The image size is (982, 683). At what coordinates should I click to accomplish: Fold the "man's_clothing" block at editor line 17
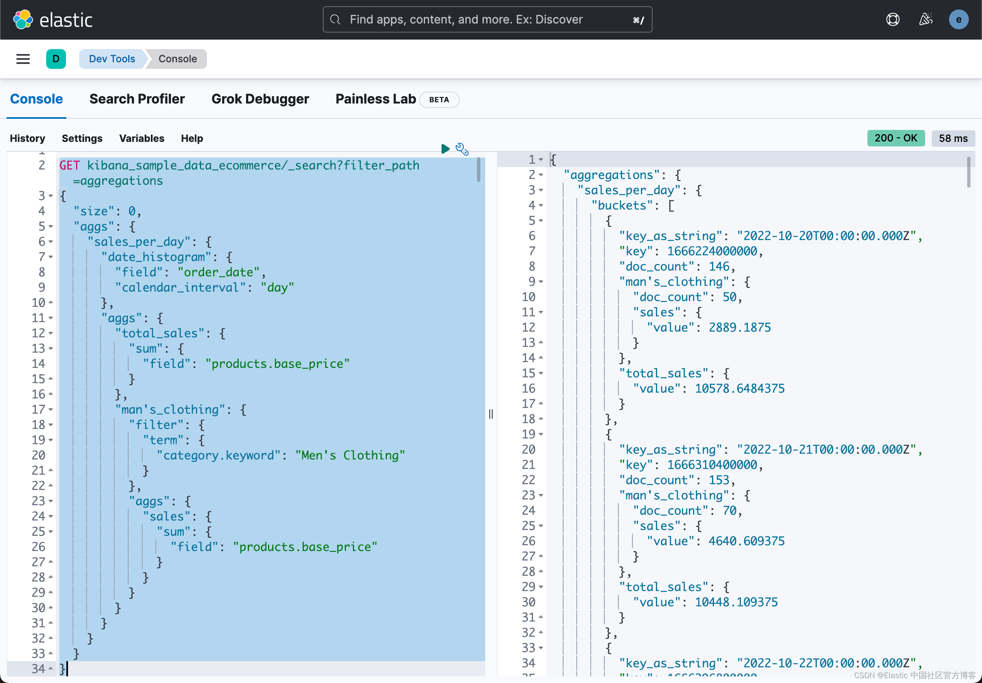pos(51,410)
